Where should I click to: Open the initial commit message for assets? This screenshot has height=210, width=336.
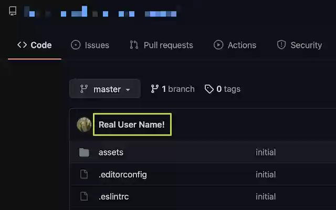(266, 152)
